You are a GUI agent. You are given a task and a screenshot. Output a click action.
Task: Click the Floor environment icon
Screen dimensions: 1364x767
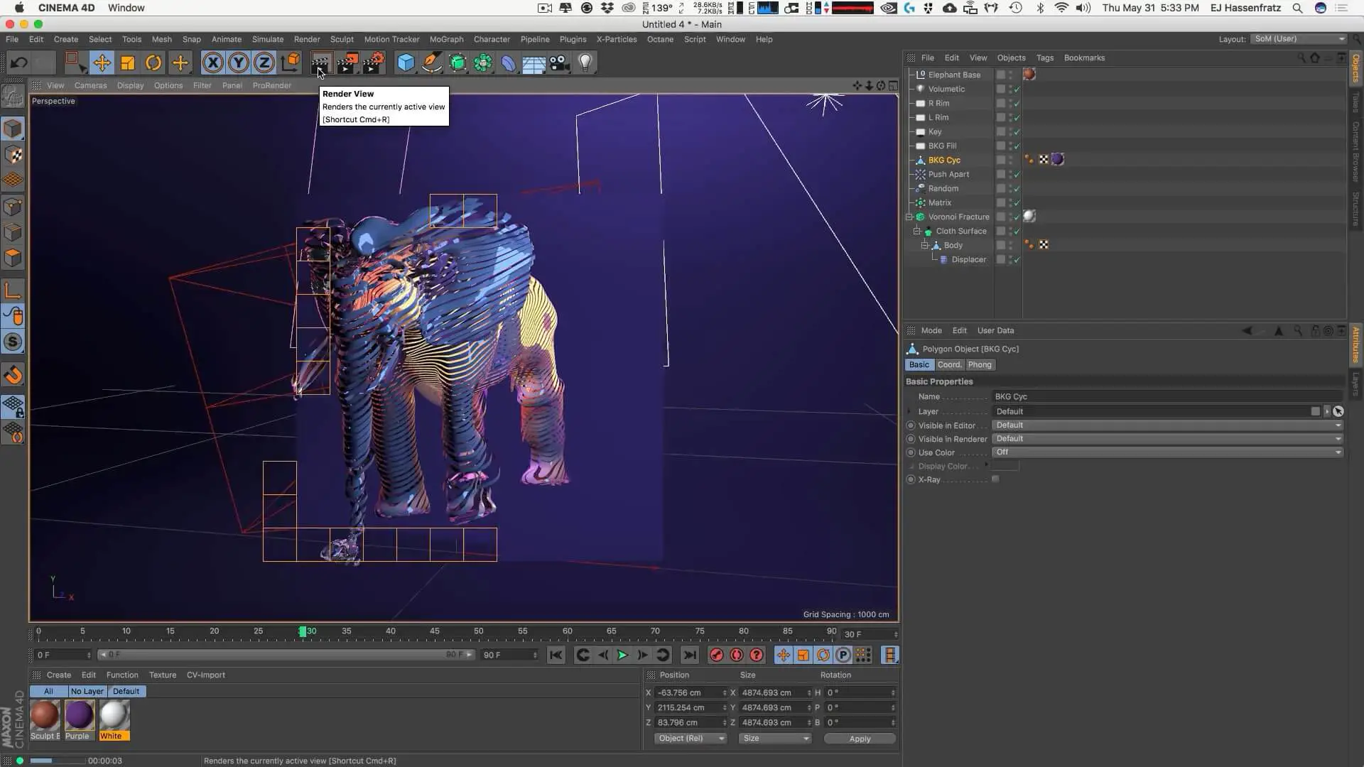(x=534, y=62)
